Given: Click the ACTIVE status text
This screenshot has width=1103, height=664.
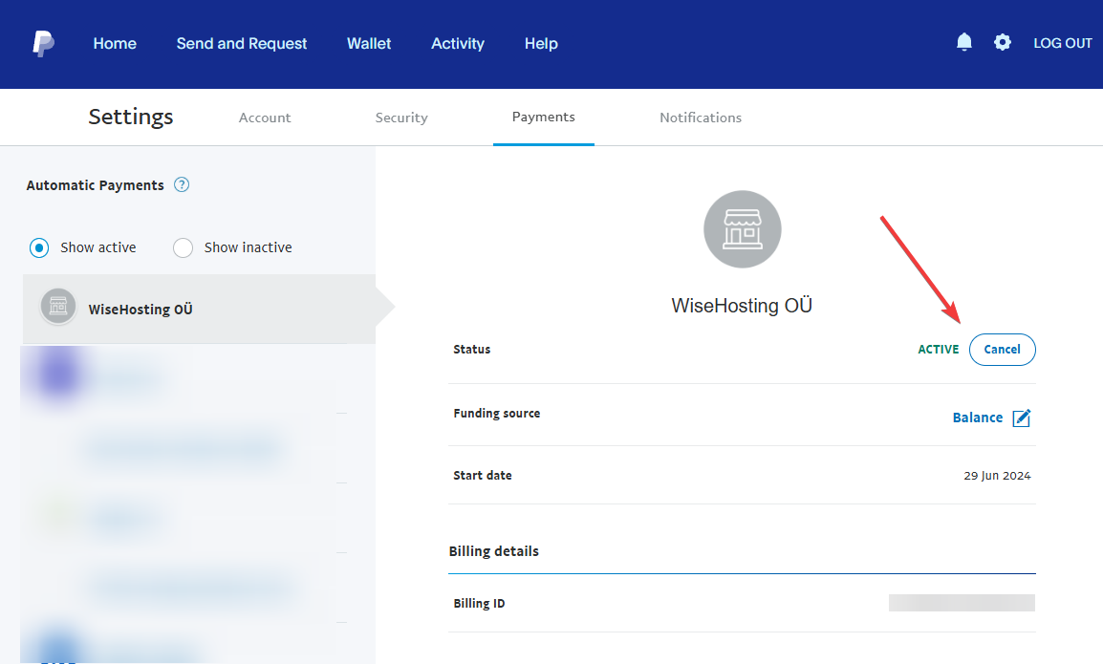Looking at the screenshot, I should pos(938,350).
